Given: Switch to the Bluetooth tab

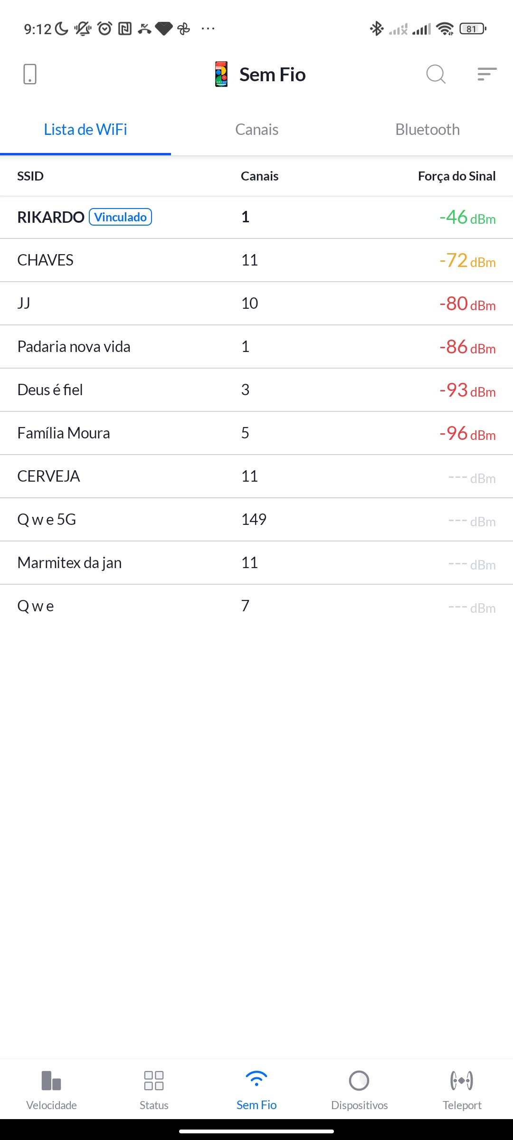Looking at the screenshot, I should 427,130.
